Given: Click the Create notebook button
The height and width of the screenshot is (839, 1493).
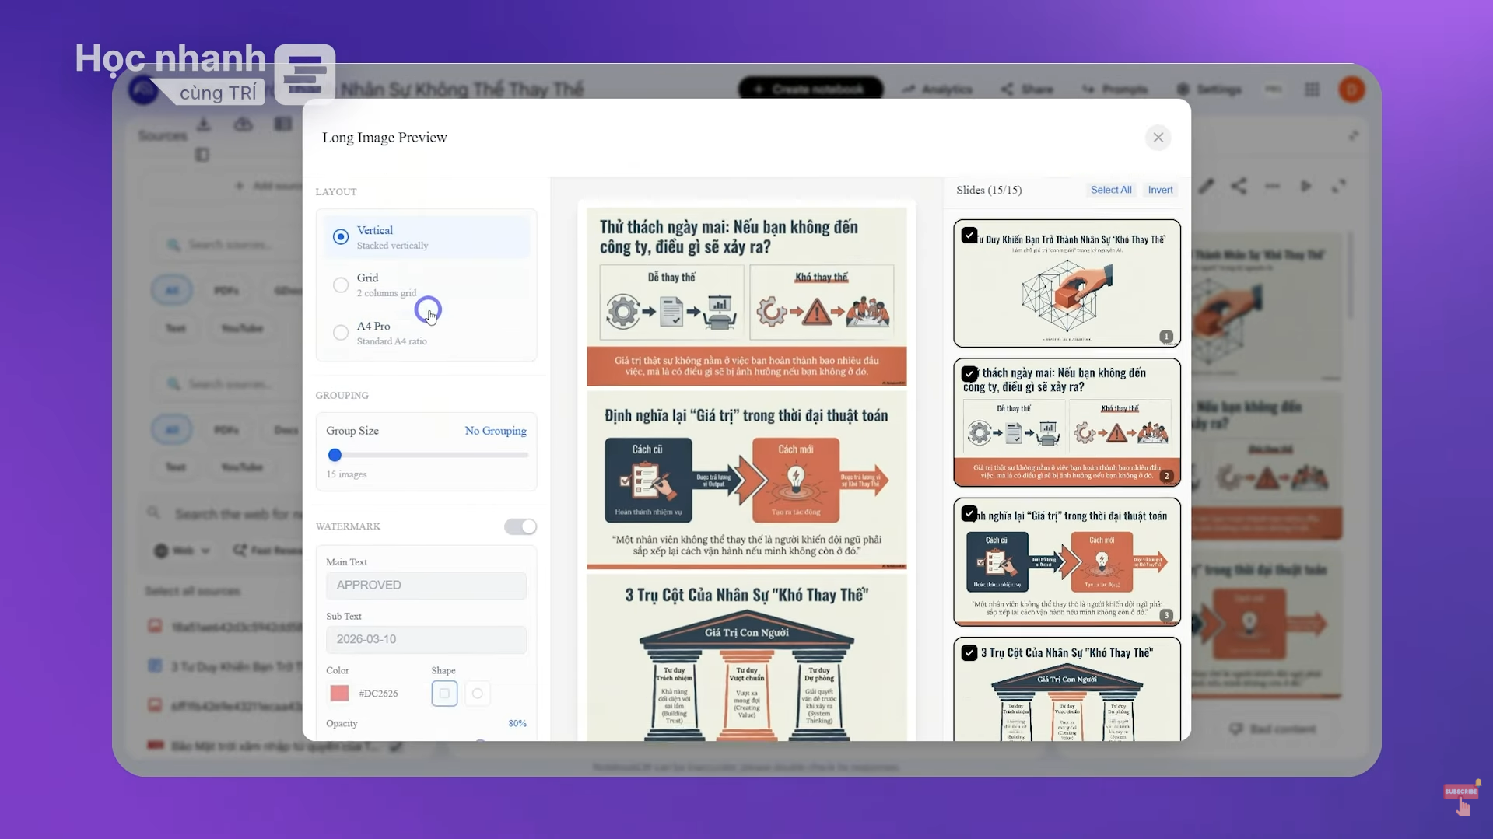Looking at the screenshot, I should (810, 89).
